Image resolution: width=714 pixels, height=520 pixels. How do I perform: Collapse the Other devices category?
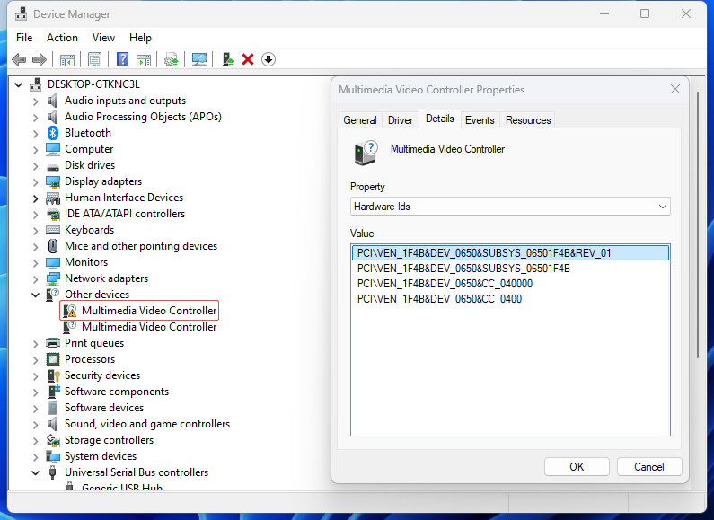[x=36, y=295]
